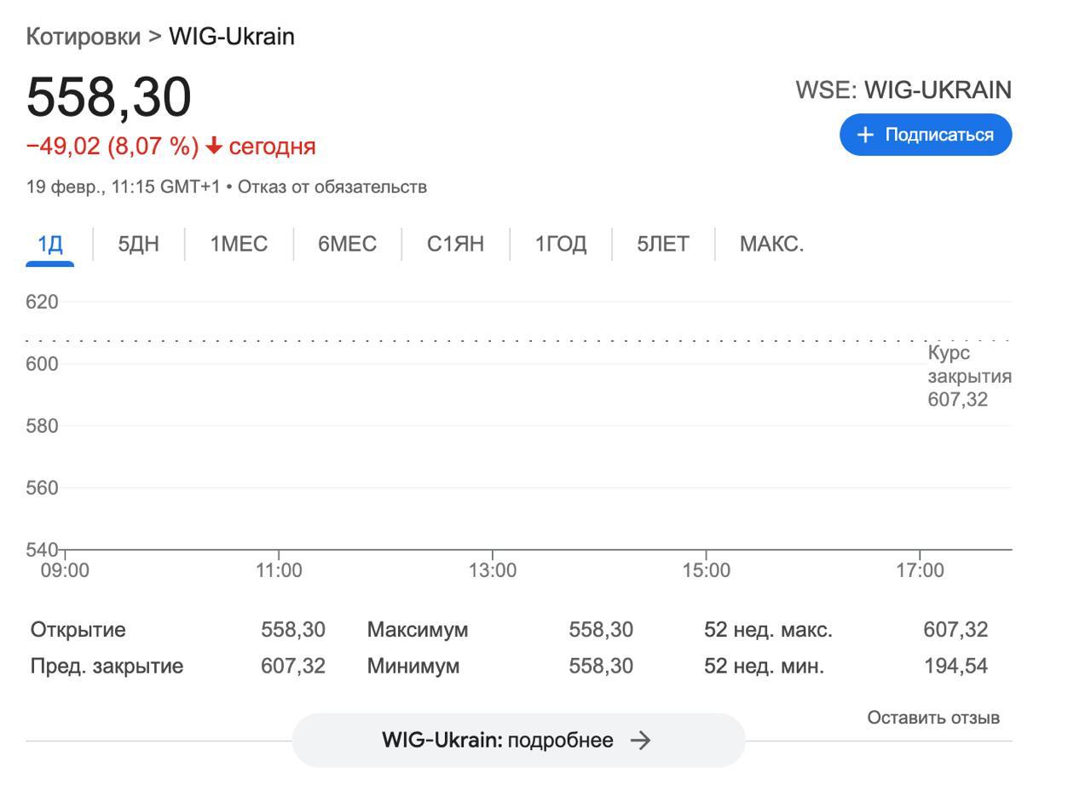
Task: Open WIG-Ukrain: подробнее details
Action: [x=518, y=740]
